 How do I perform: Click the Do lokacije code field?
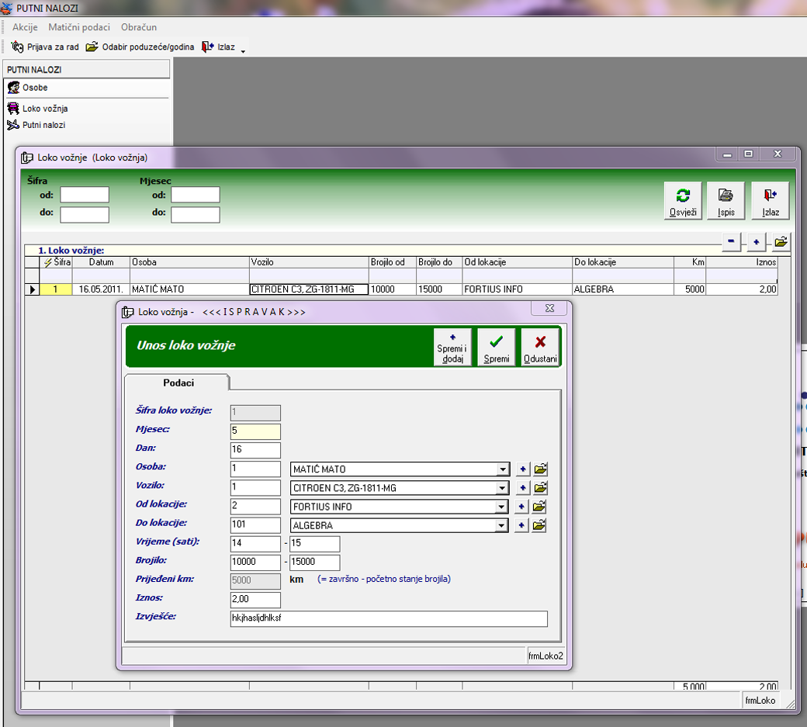click(x=255, y=524)
